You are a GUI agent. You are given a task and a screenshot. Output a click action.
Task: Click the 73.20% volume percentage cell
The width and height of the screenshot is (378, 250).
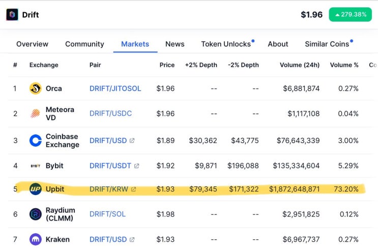pos(346,189)
